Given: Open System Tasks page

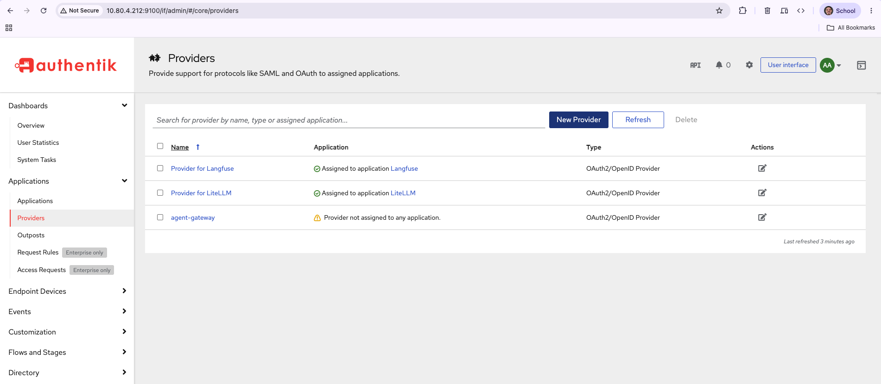Looking at the screenshot, I should [x=37, y=160].
